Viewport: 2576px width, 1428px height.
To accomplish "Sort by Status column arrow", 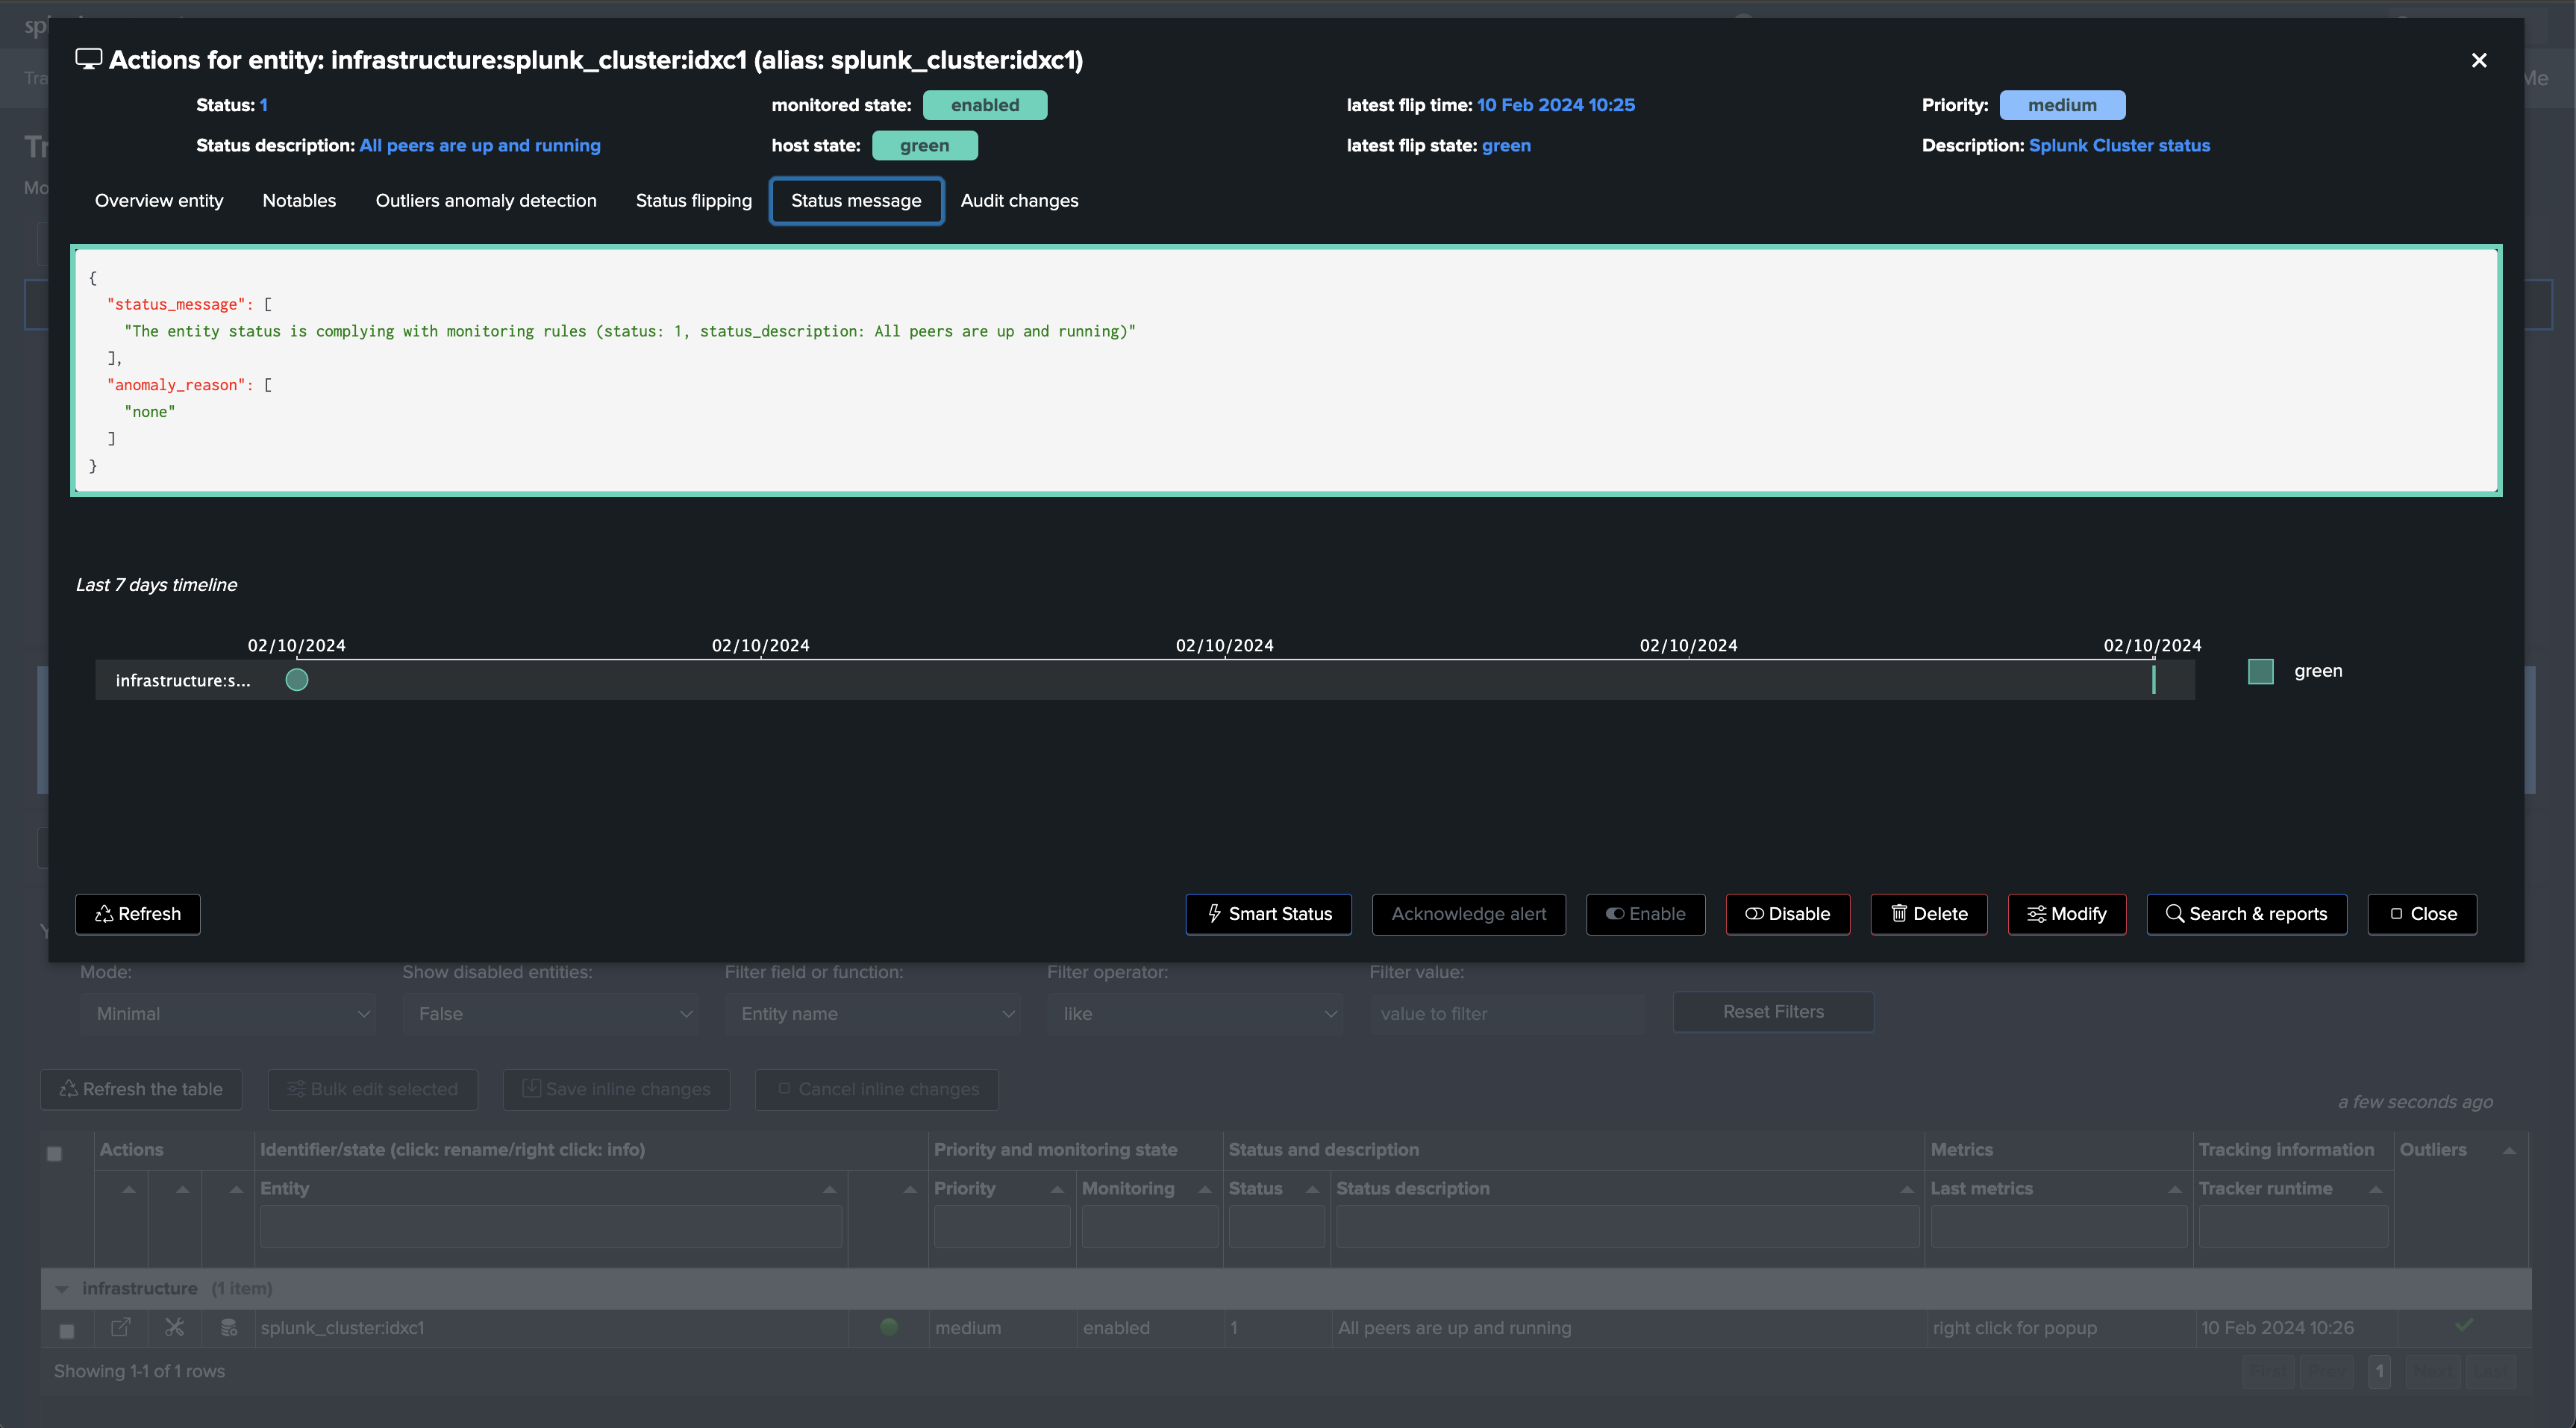I will pos(1313,1189).
